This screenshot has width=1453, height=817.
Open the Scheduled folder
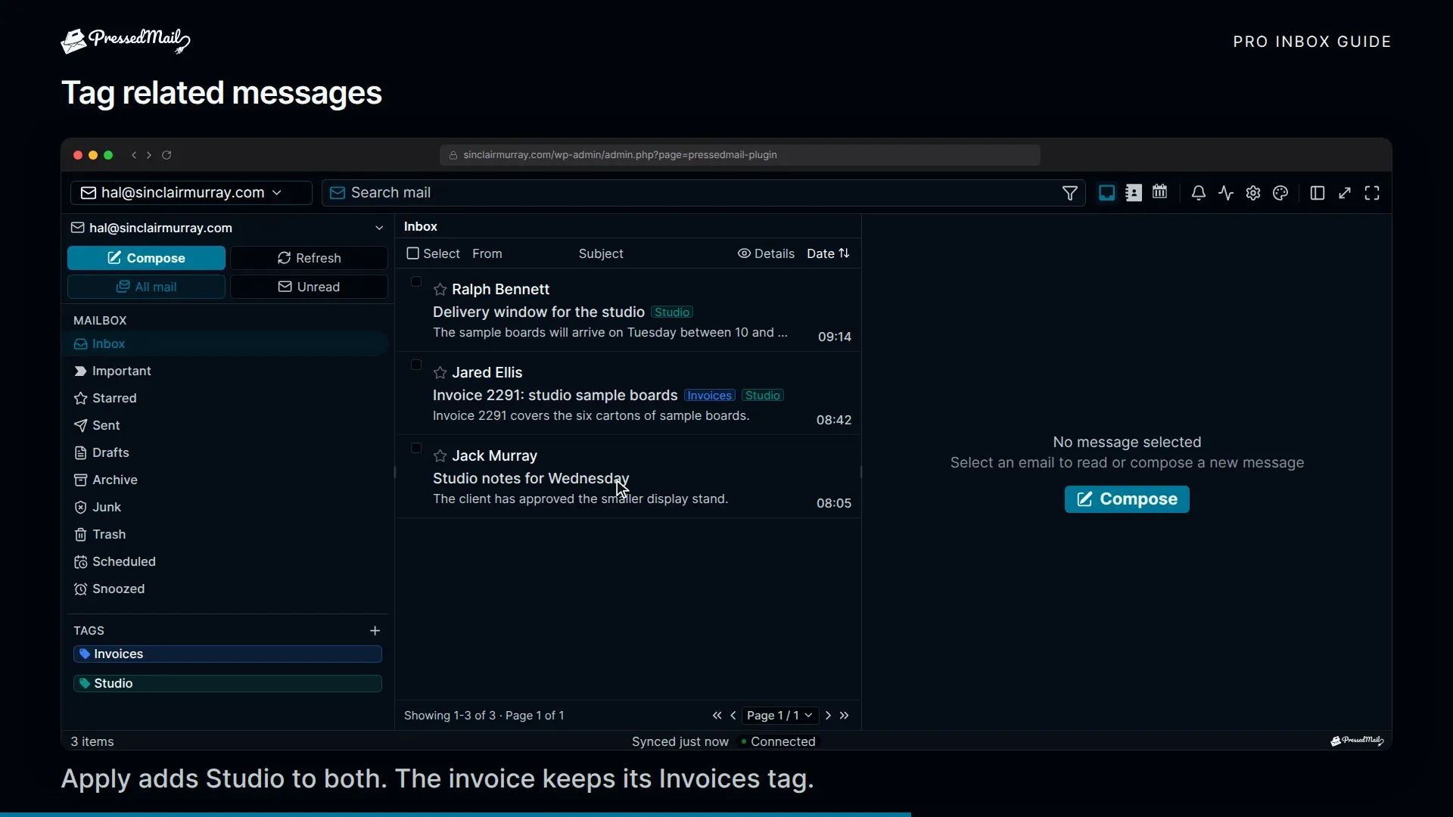(227, 561)
